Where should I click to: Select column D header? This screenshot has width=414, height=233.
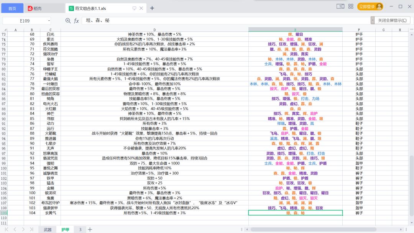click(154, 30)
